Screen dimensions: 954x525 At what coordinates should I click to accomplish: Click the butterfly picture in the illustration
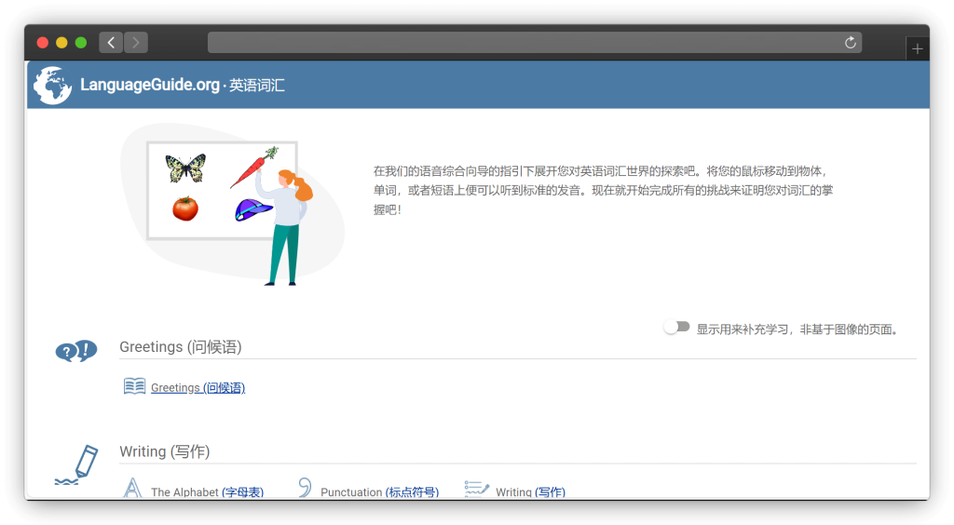(x=185, y=168)
